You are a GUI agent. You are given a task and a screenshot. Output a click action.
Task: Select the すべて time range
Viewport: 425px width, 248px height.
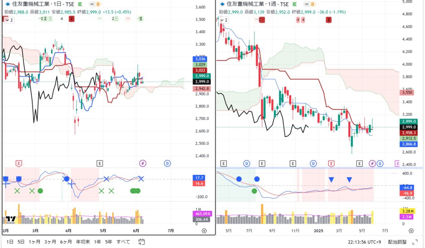pos(123,242)
